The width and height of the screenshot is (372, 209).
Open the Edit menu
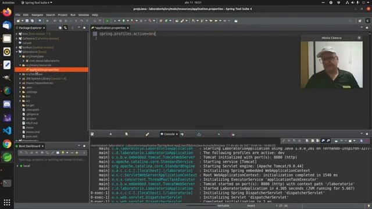[x=26, y=15]
